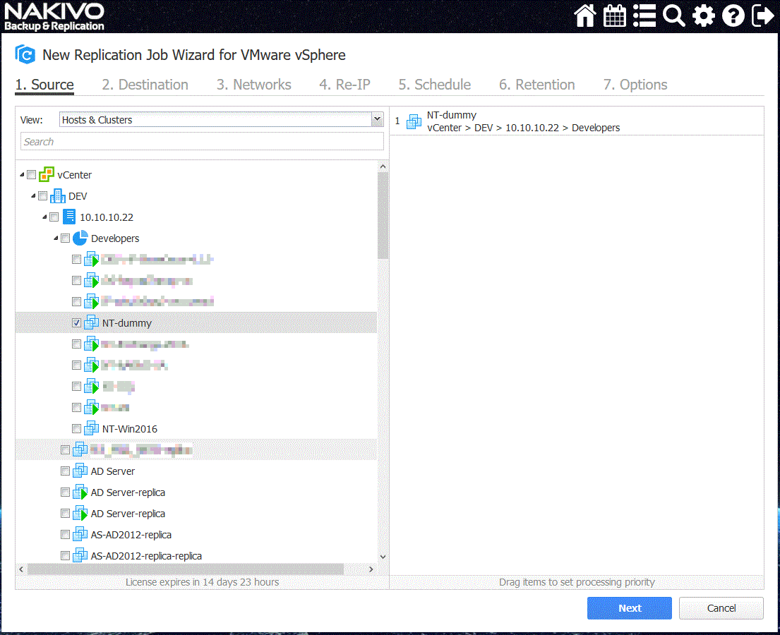Click tree scrollbar up arrow

[383, 167]
